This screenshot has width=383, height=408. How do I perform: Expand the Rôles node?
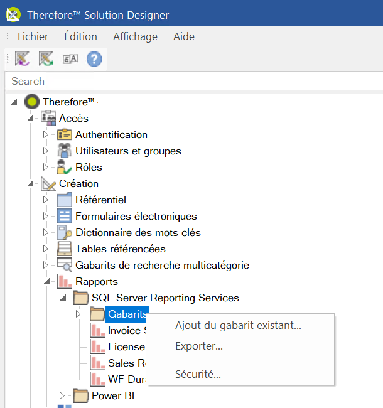click(46, 167)
